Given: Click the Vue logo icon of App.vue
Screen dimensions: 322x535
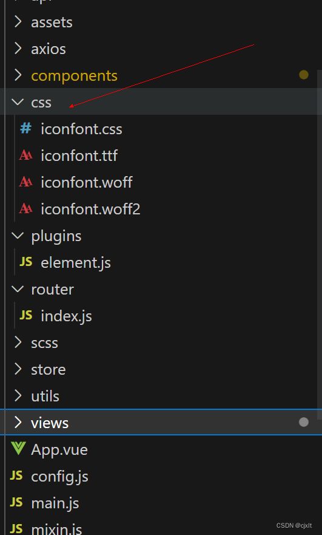Looking at the screenshot, I should click(x=18, y=448).
